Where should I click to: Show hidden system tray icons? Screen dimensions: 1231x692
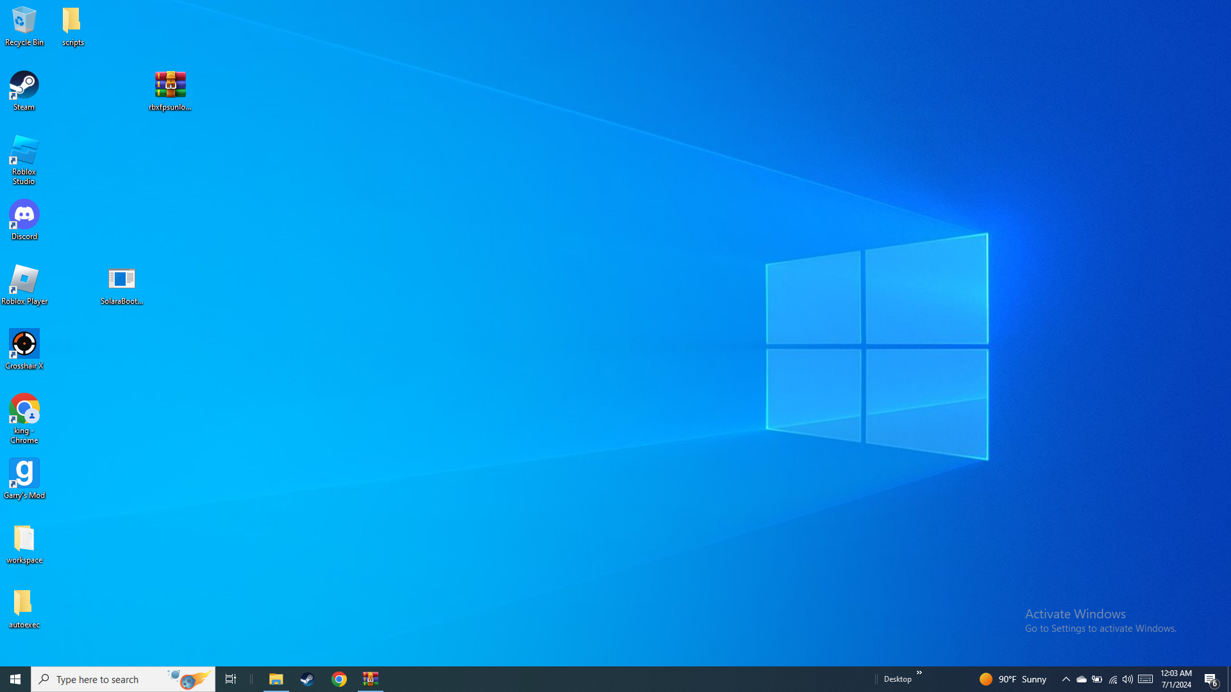(x=1066, y=679)
